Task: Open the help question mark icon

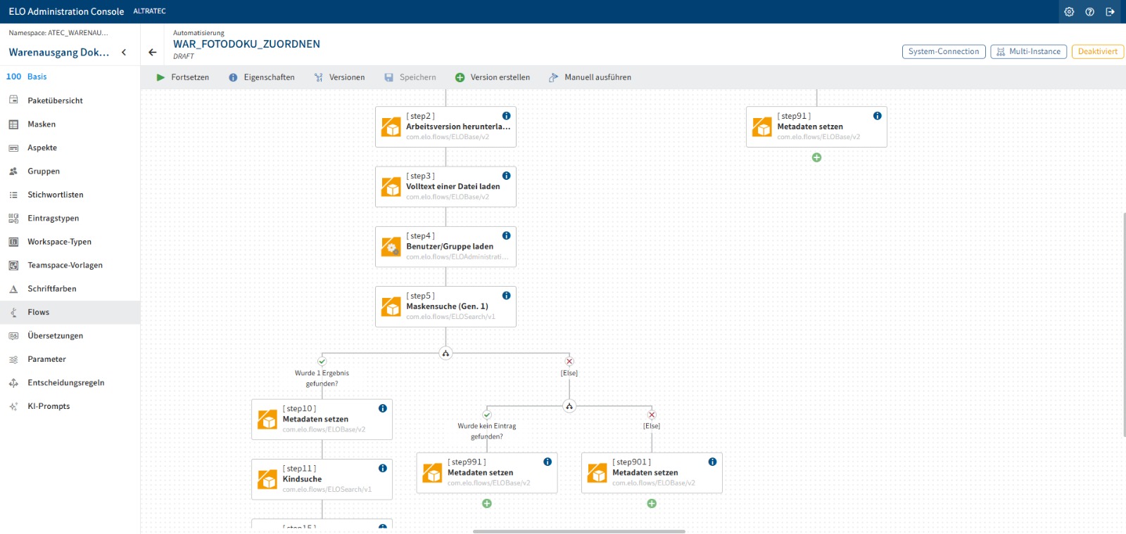Action: coord(1089,12)
